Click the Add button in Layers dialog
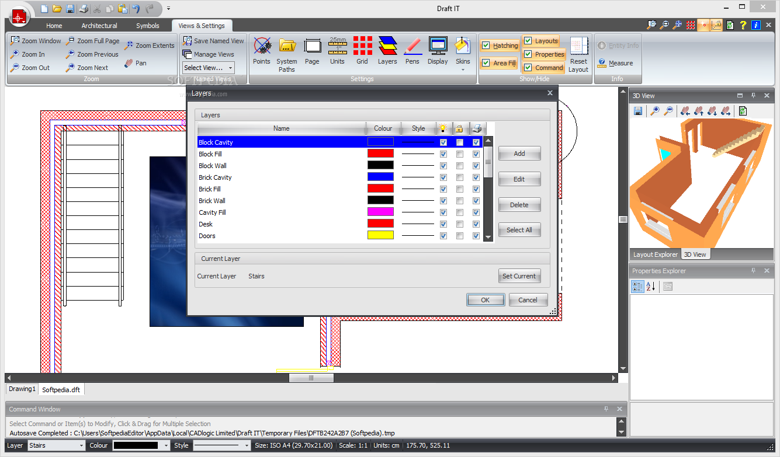Image resolution: width=780 pixels, height=457 pixels. pos(519,154)
